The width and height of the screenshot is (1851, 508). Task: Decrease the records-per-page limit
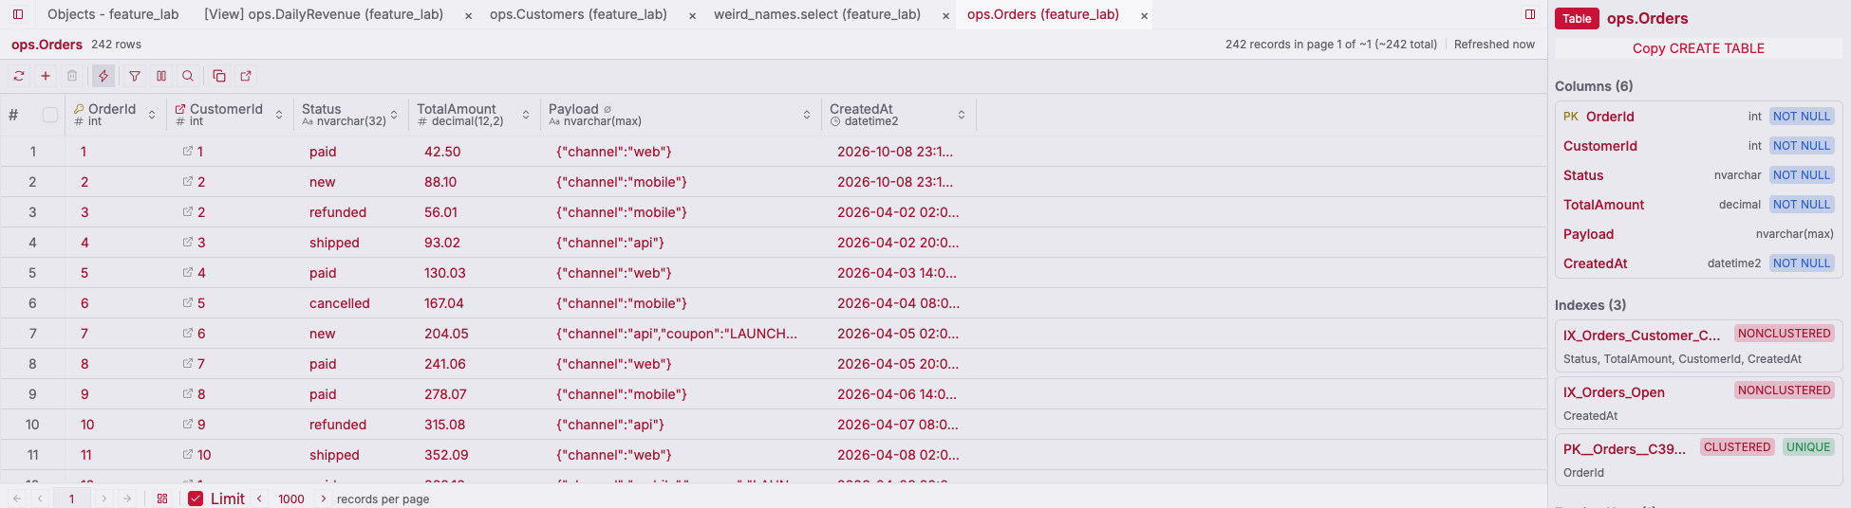[x=259, y=499]
